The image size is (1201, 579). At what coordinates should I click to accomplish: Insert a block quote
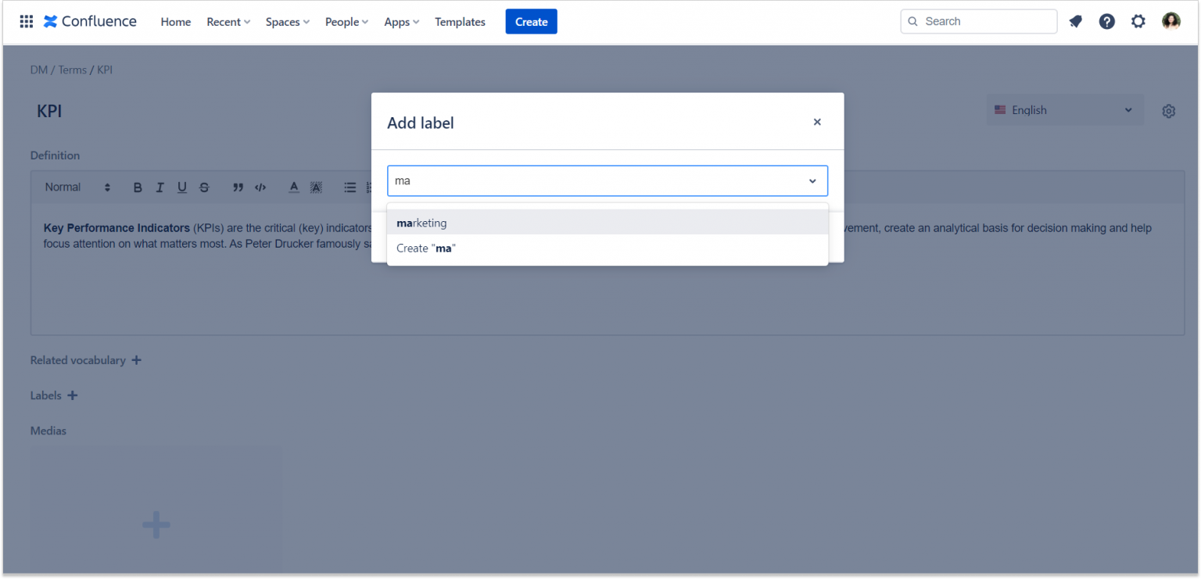click(x=238, y=187)
